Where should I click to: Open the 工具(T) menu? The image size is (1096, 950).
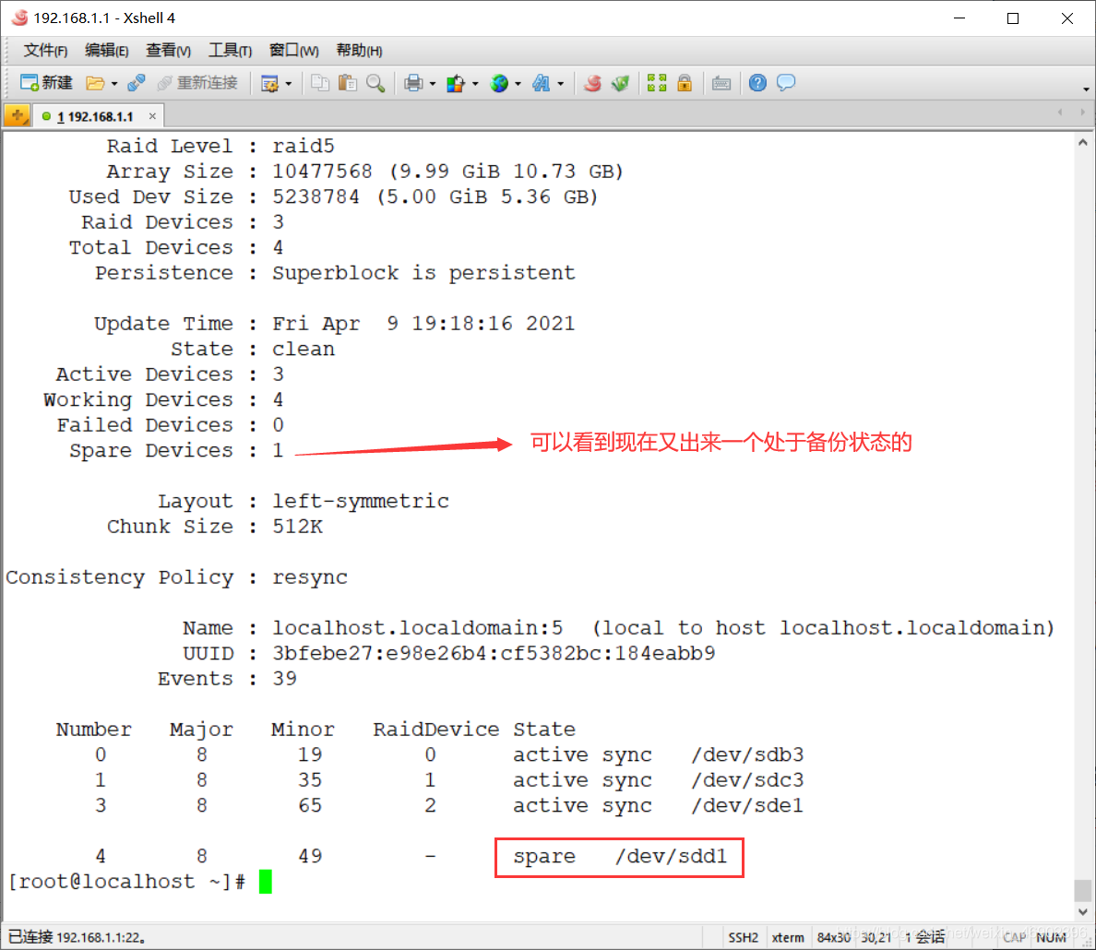230,51
